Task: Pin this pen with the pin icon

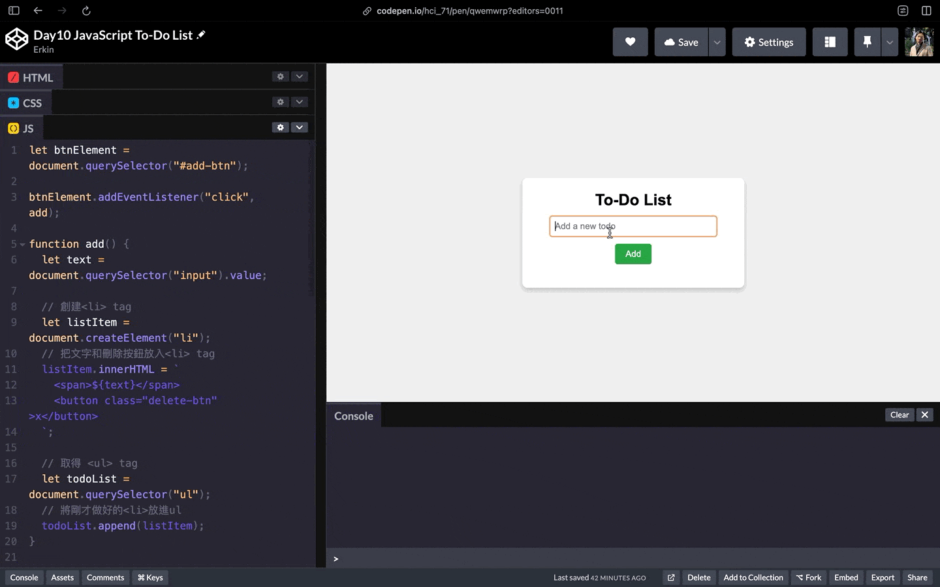Action: (867, 42)
